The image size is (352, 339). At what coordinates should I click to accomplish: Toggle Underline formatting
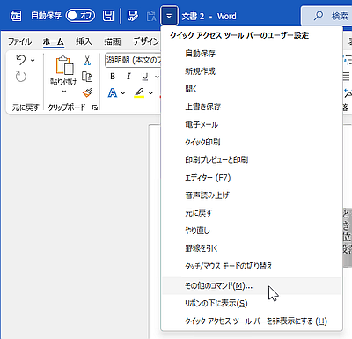145,77
